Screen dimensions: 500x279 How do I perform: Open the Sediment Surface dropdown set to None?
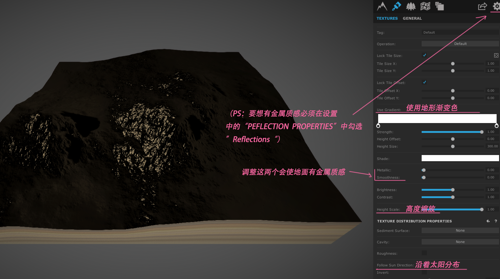(x=460, y=230)
